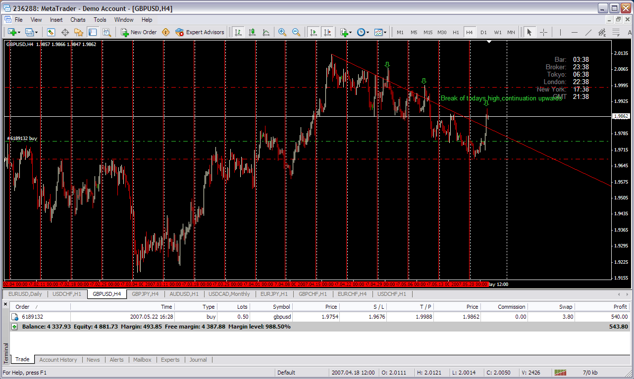The image size is (634, 379).
Task: Click the Expert Advisors button
Action: pyautogui.click(x=200, y=32)
